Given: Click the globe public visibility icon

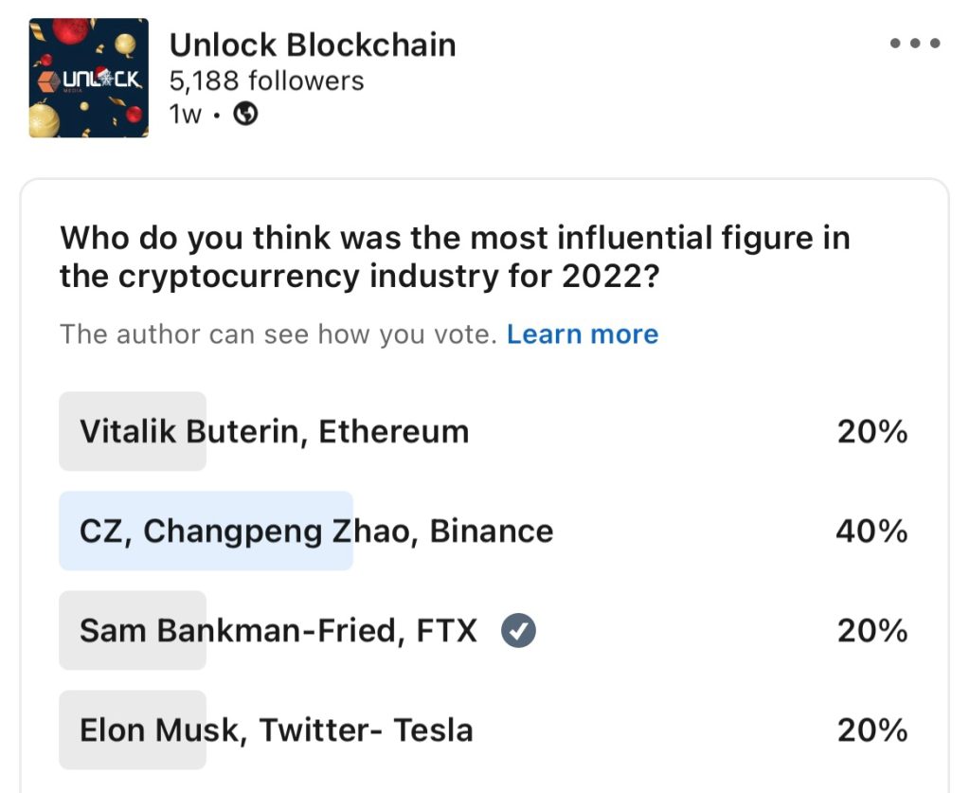Looking at the screenshot, I should pyautogui.click(x=245, y=114).
